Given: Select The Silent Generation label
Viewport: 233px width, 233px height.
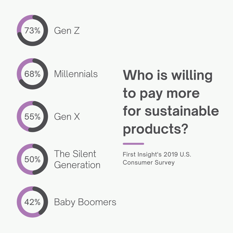Looking at the screenshot, I should (x=77, y=159).
